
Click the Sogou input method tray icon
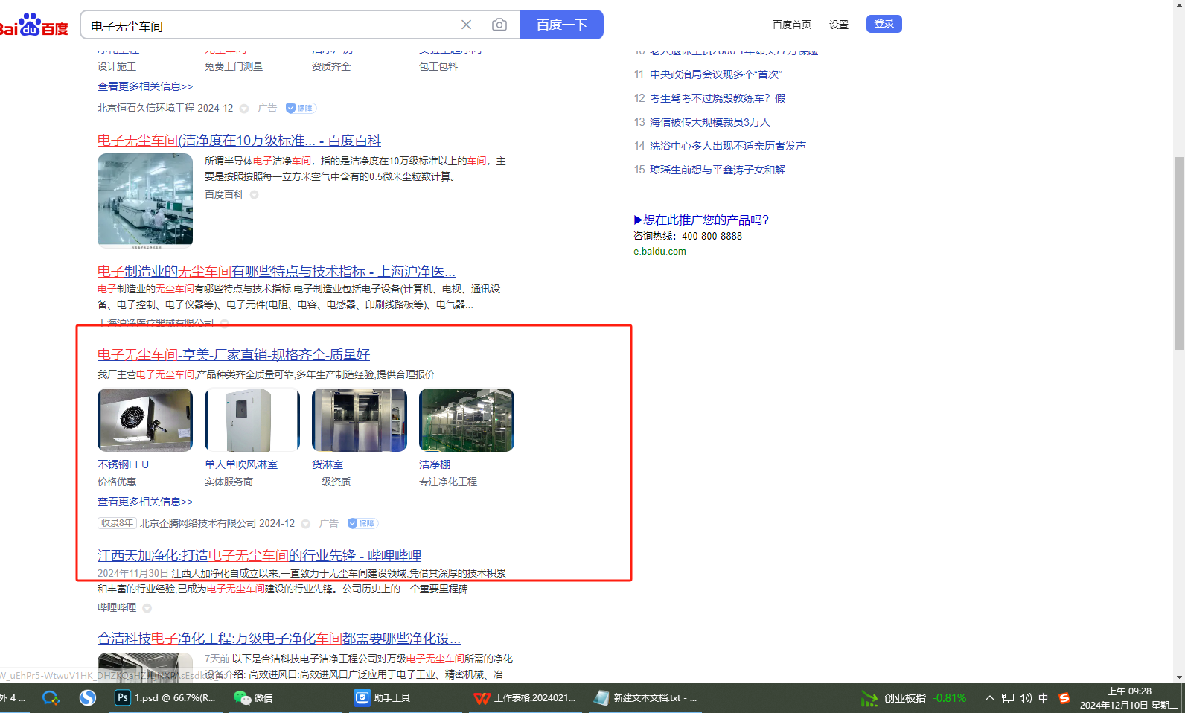pos(1064,698)
